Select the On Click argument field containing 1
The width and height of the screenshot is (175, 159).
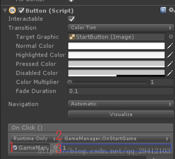point(116,148)
